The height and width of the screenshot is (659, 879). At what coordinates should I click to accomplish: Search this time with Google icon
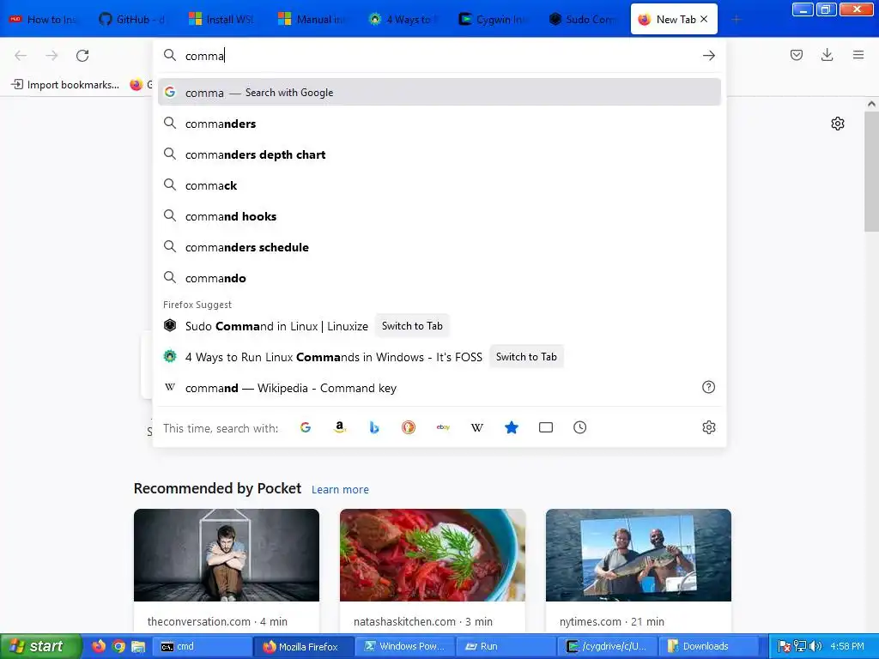point(306,427)
